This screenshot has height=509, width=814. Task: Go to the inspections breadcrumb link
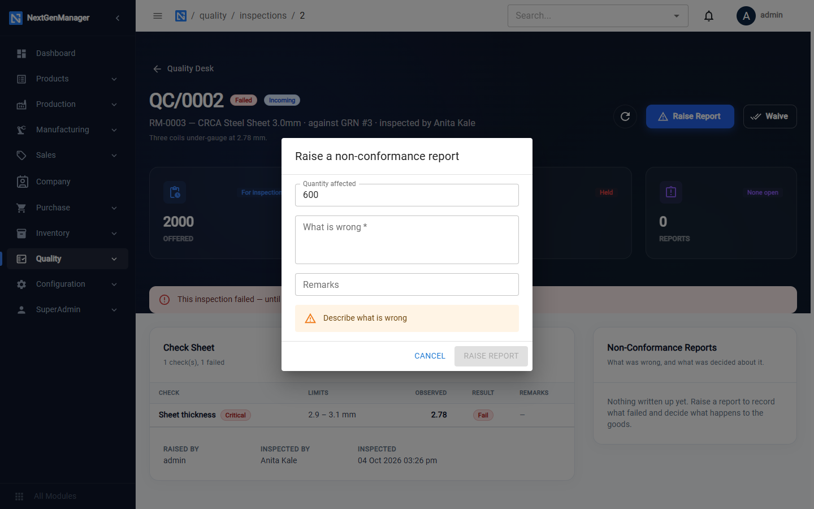point(263,16)
